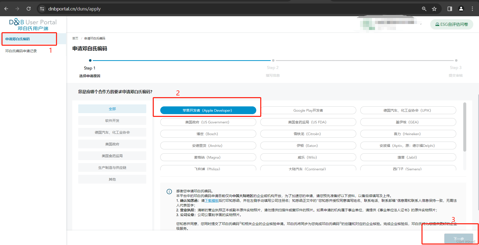The width and height of the screenshot is (479, 245).
Task: Click the D&B User Portal logo
Action: click(x=33, y=24)
